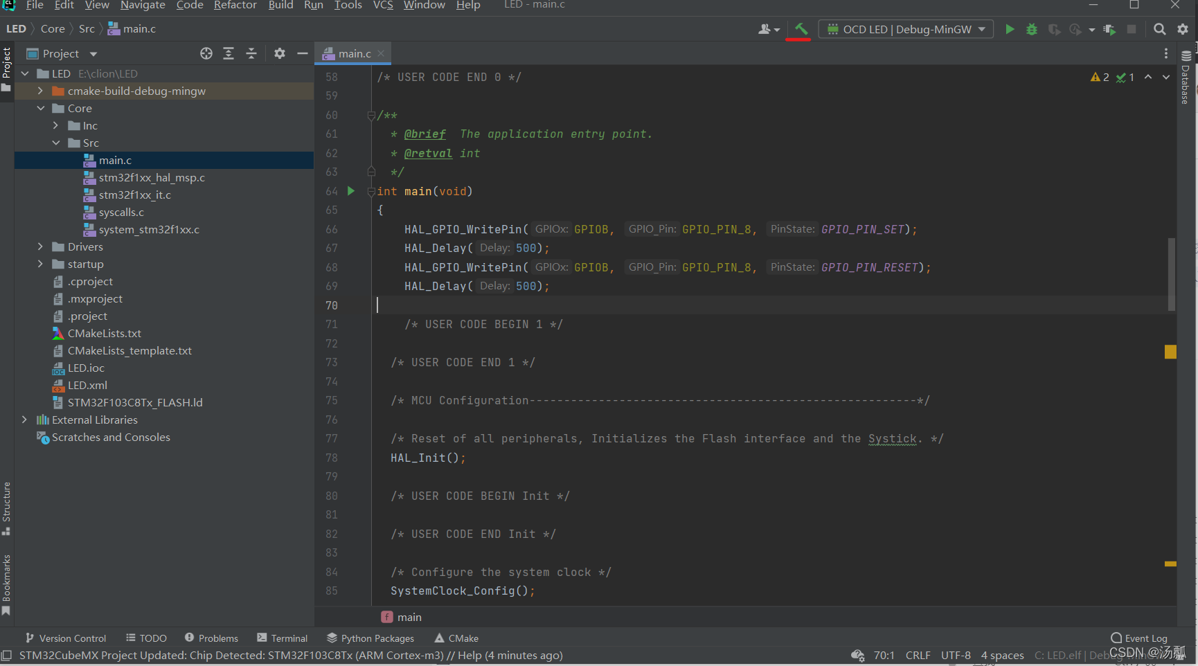
Task: Select stm32f1xx_it.c file
Action: click(134, 195)
